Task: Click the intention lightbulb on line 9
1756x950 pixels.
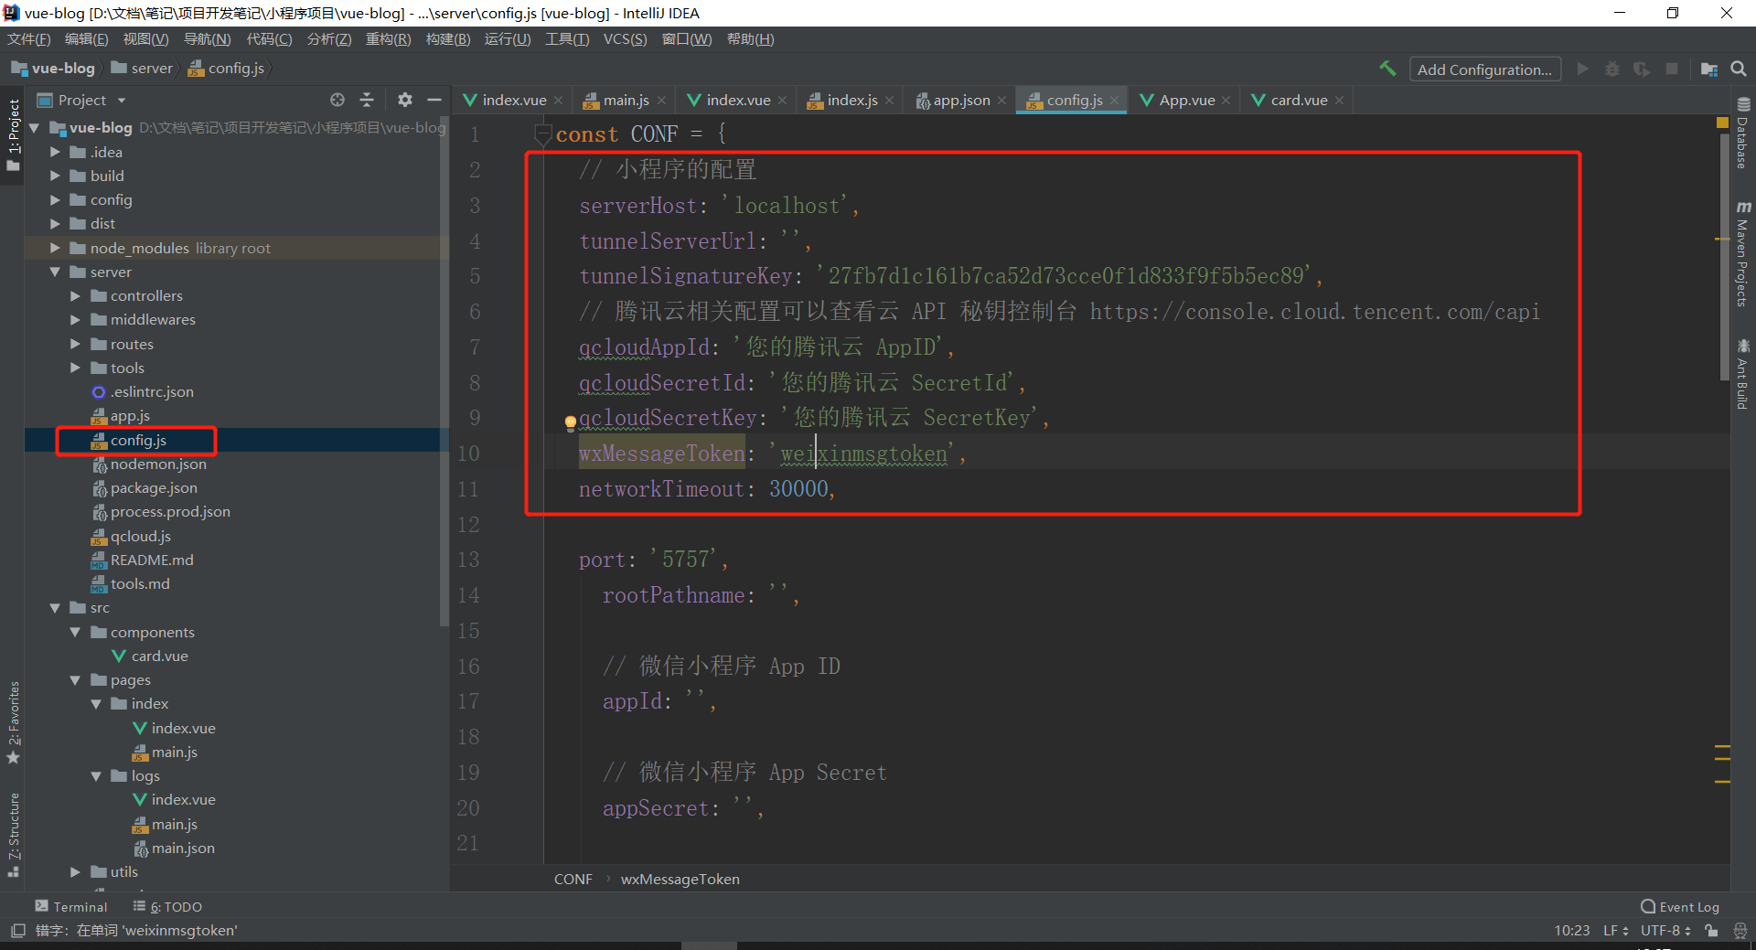Action: [570, 422]
